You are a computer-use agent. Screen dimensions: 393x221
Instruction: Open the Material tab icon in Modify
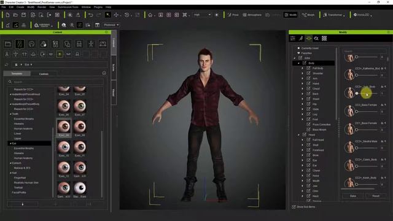(x=316, y=38)
